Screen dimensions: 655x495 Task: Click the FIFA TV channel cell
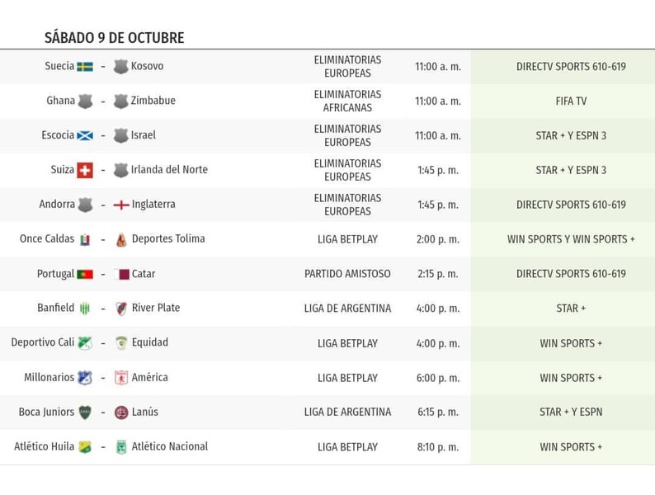point(571,101)
